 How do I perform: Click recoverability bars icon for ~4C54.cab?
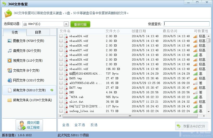coord(195,97)
